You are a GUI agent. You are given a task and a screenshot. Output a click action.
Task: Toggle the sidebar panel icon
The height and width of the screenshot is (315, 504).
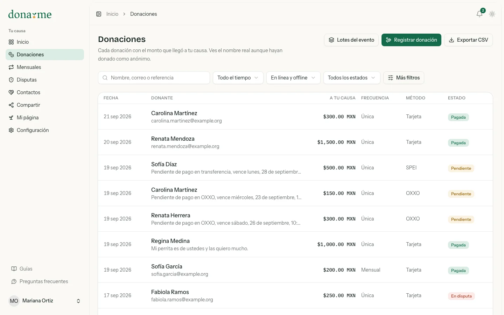99,14
